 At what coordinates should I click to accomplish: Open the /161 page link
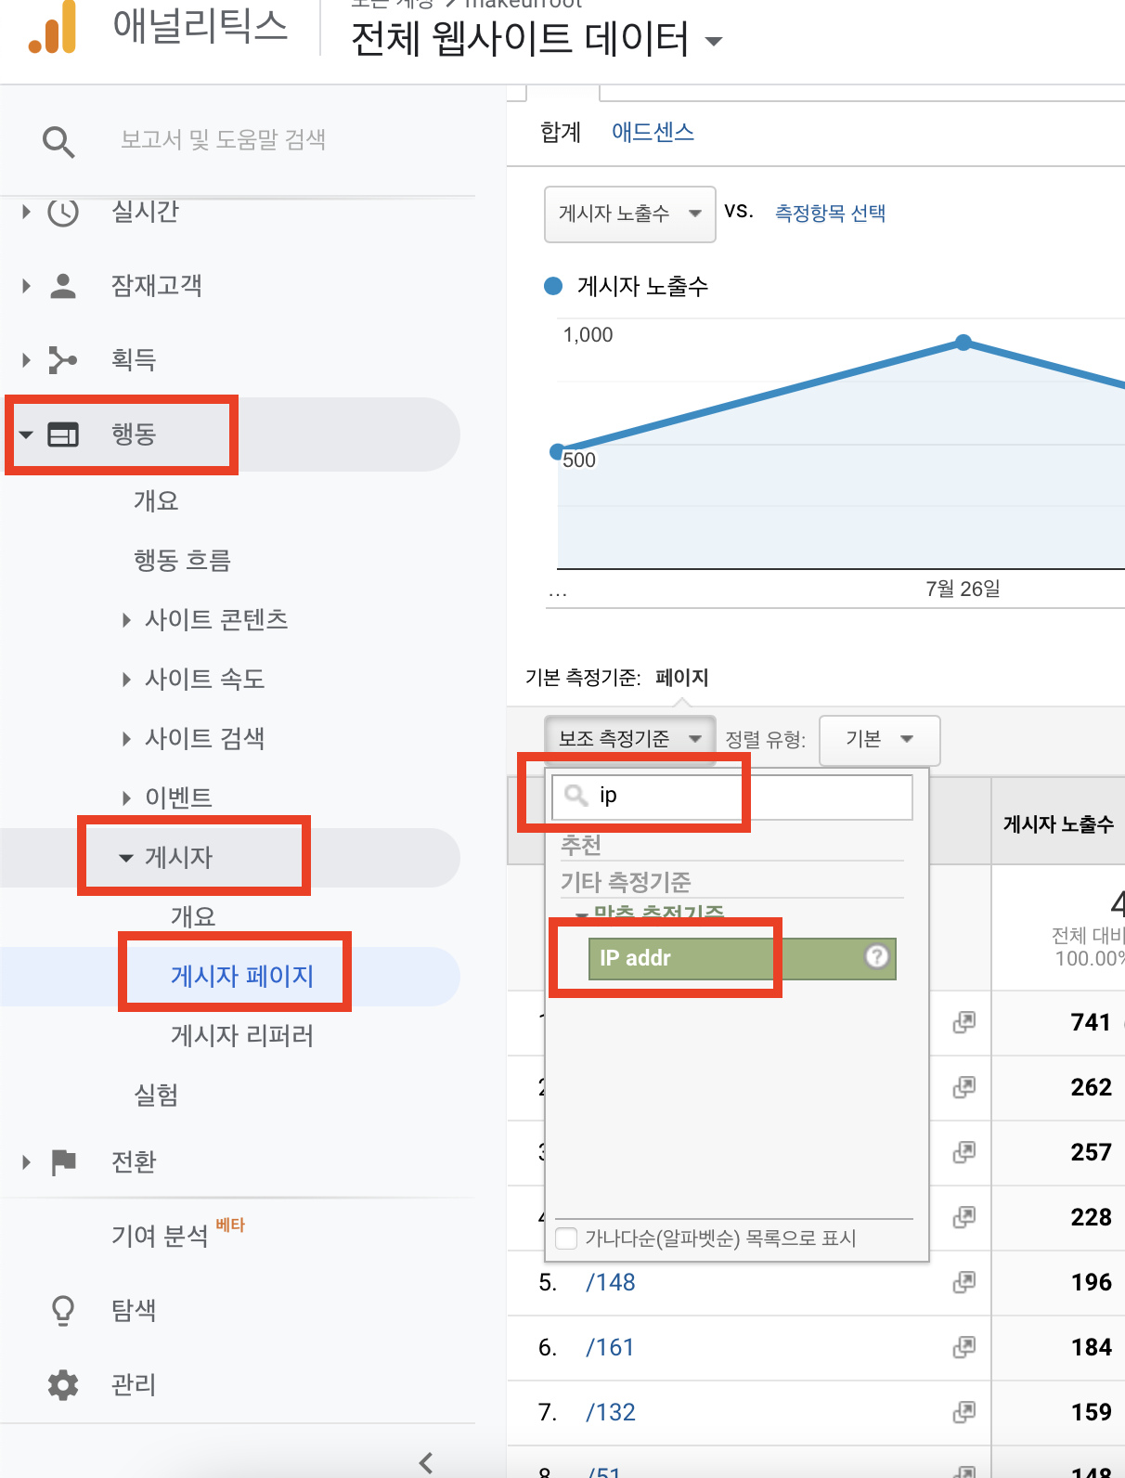click(610, 1347)
